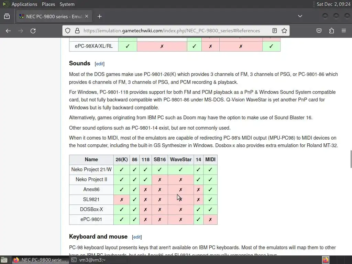This screenshot has width=352, height=264.
Task: Click the 14 column header
Action: (198, 159)
